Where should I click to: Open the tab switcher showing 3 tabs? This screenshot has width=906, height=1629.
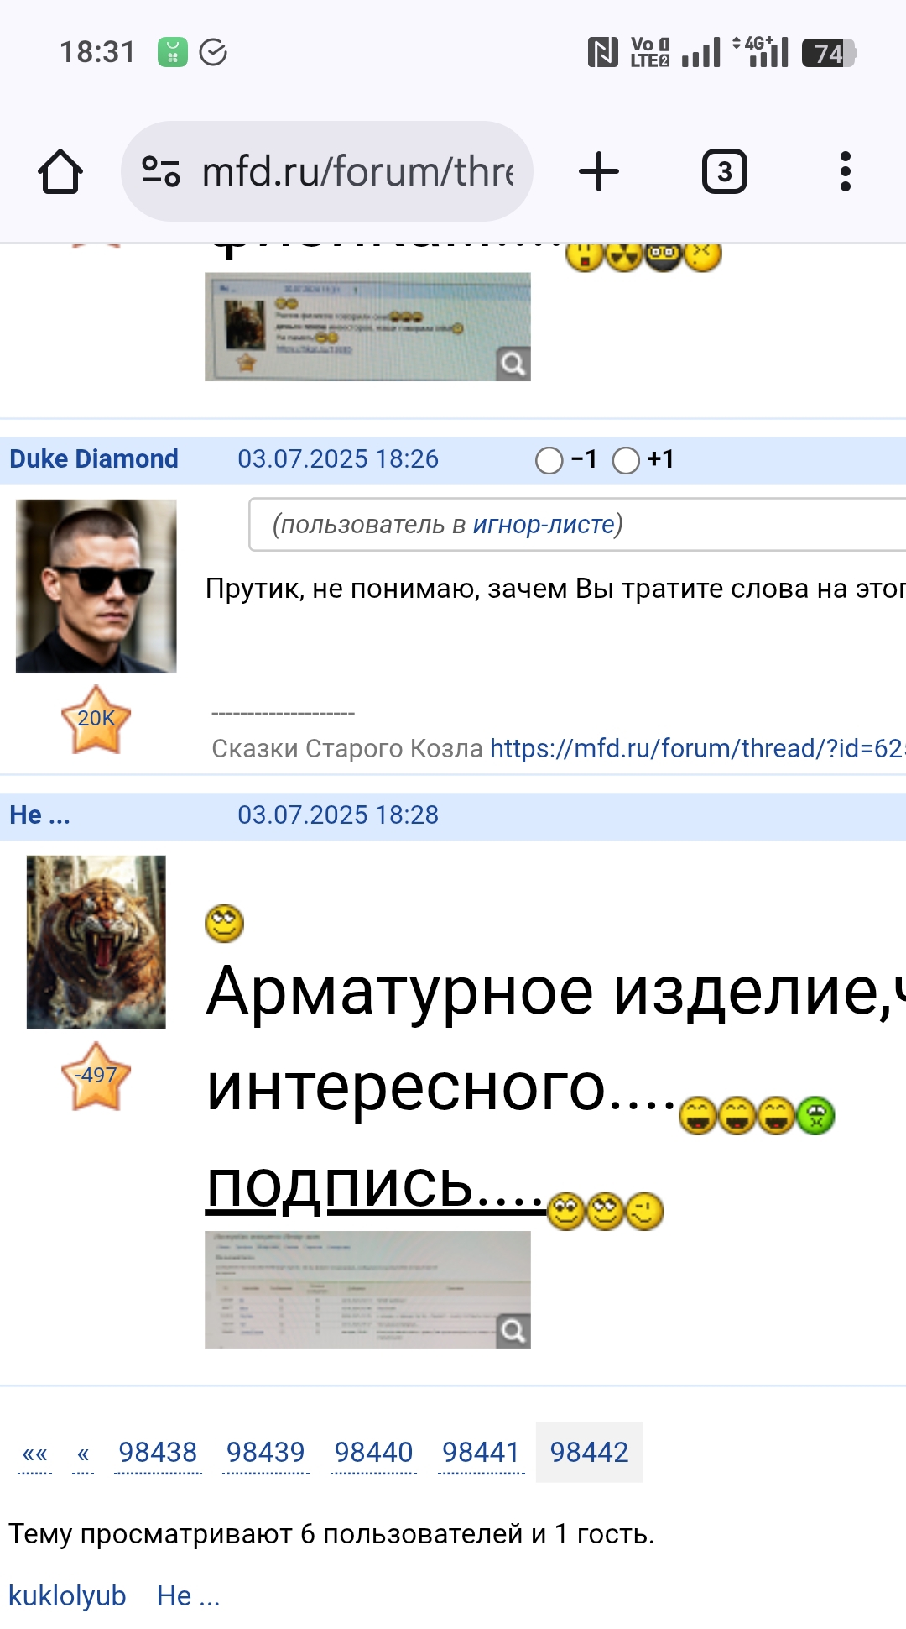coord(724,171)
